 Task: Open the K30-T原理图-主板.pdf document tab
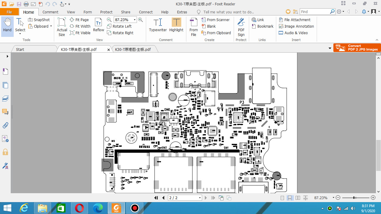tap(133, 49)
